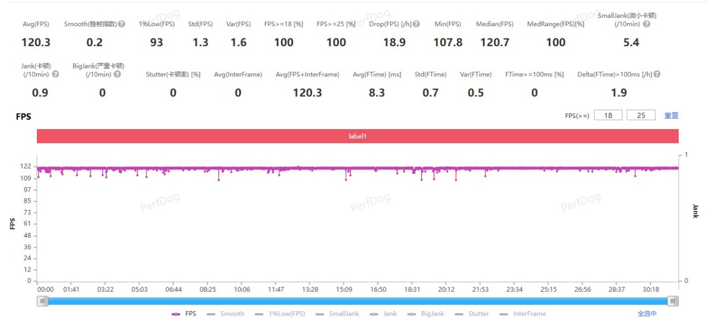Toggle the FPS series in chart legend
This screenshot has height=319, width=714.
185,314
